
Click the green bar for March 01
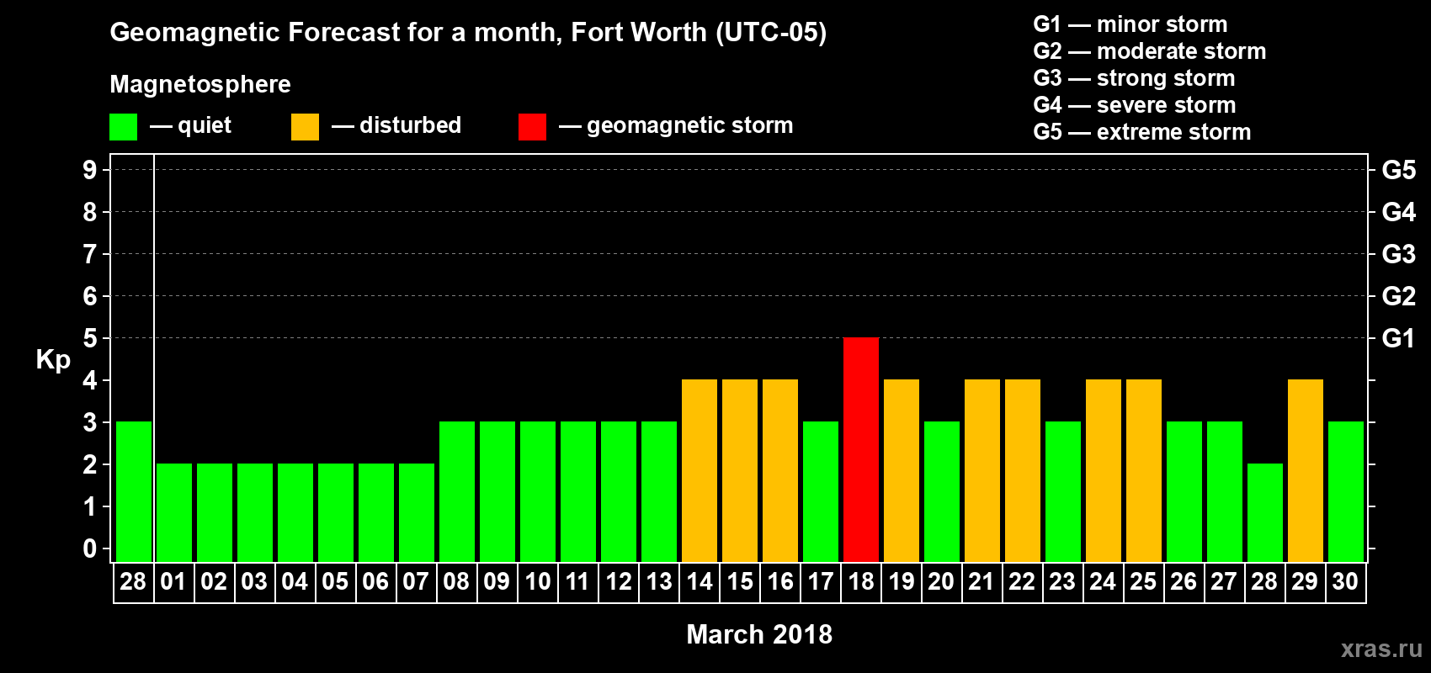click(x=174, y=512)
